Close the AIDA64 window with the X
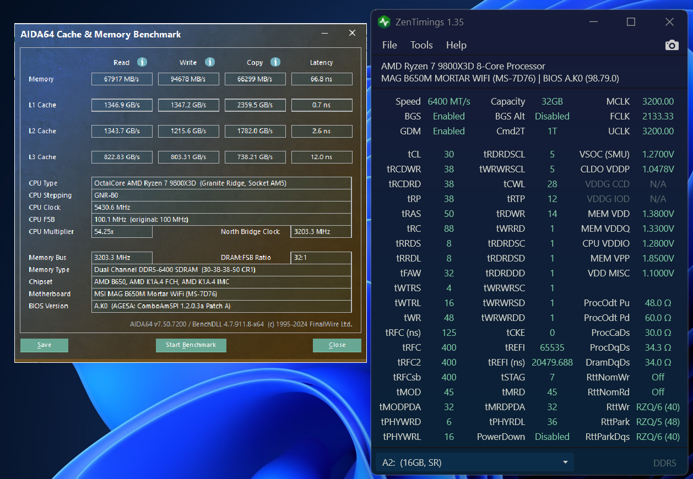Viewport: 693px width, 479px height. (353, 33)
